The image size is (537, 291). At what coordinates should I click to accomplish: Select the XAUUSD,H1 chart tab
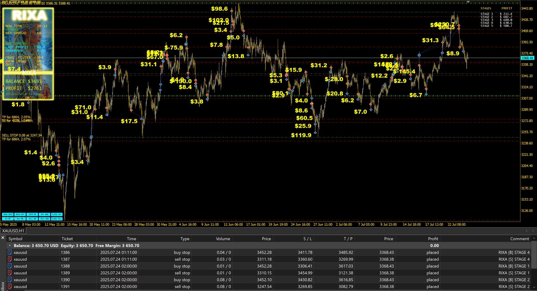point(13,231)
